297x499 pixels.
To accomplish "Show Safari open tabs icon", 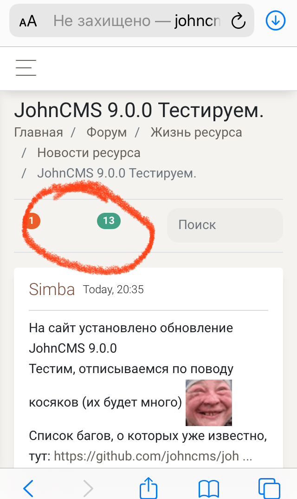I will [269, 488].
